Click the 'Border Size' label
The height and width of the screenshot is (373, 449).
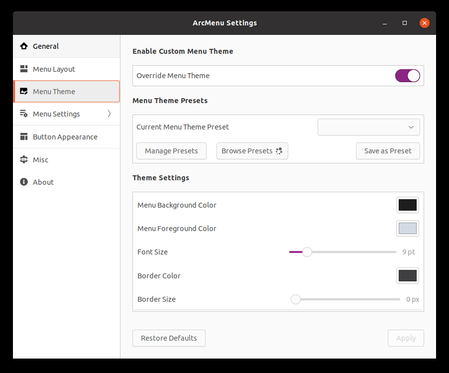coord(157,299)
